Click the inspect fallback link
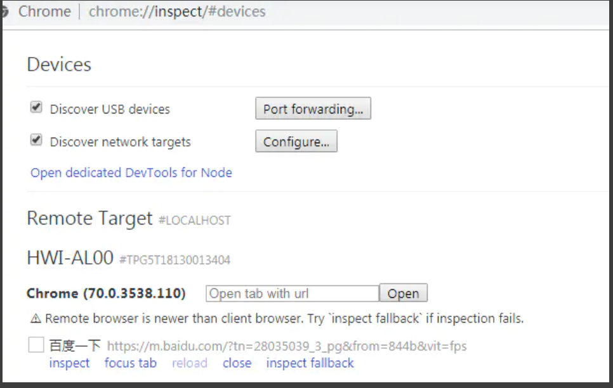Screen dimensions: 613x388 [x=310, y=363]
